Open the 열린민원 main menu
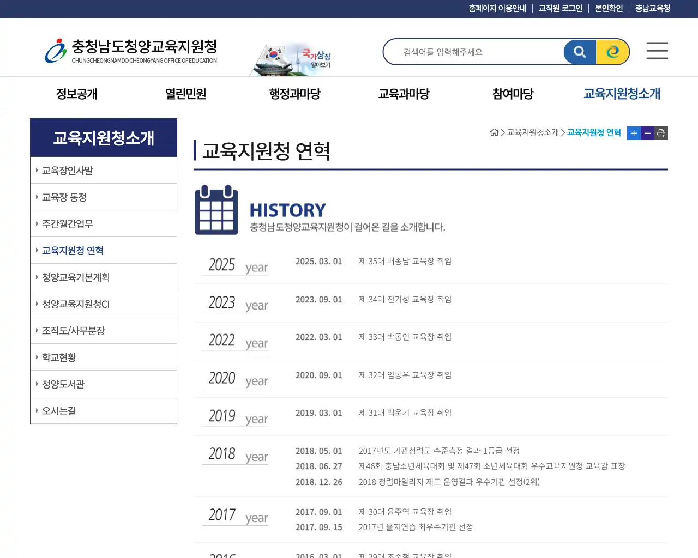Viewport: 698px width, 558px height. (185, 94)
